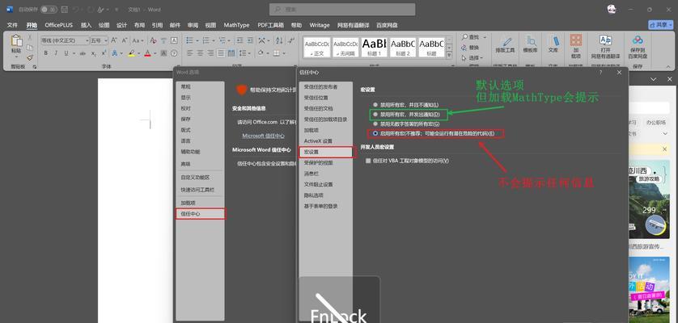Select 禁用所有宏，并且不通知 radio option
This screenshot has width=678, height=323.
tap(375, 104)
